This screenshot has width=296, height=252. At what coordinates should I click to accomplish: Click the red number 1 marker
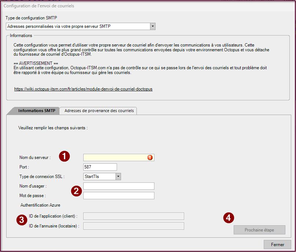65,156
